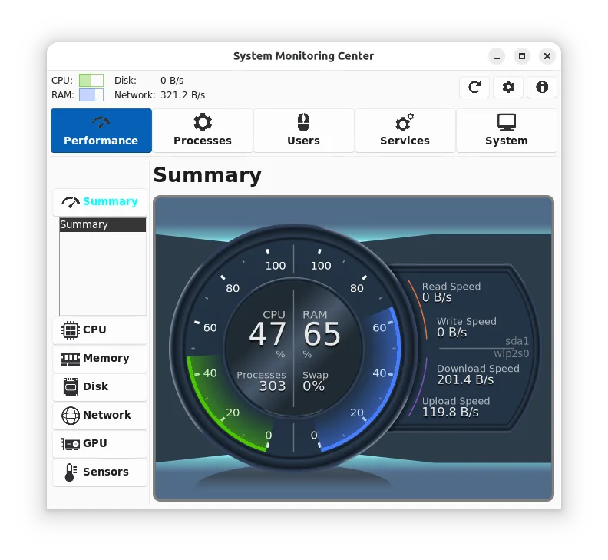Minimize the System Monitoring Center window
608x560 pixels.
point(497,56)
